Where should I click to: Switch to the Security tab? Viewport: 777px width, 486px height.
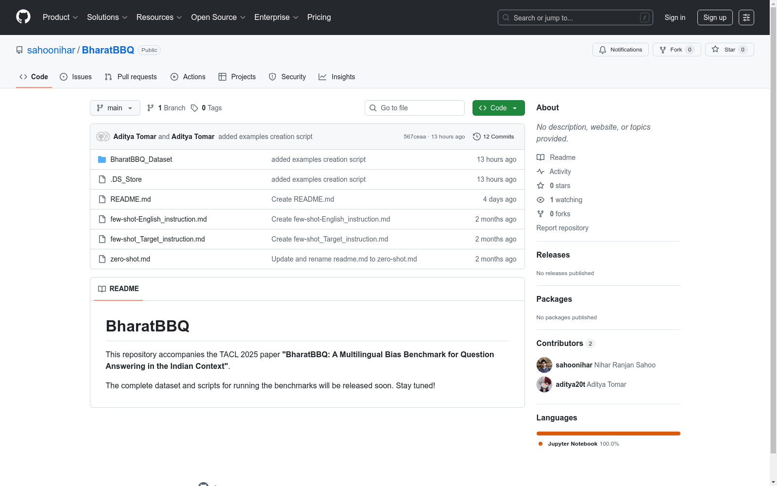tap(287, 77)
